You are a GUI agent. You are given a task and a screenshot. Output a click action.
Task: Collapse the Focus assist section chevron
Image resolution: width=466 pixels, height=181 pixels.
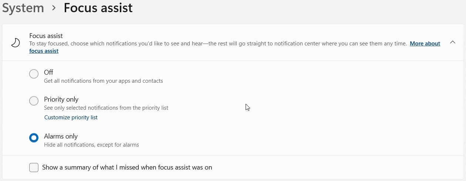452,42
